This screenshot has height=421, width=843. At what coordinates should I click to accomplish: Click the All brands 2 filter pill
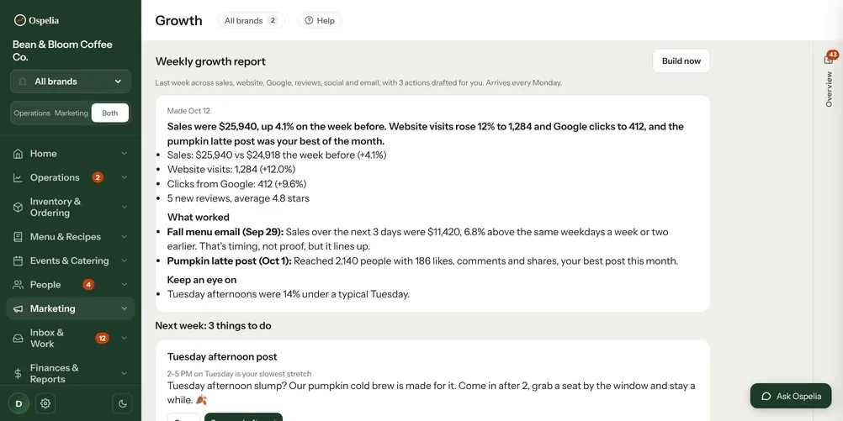point(251,20)
